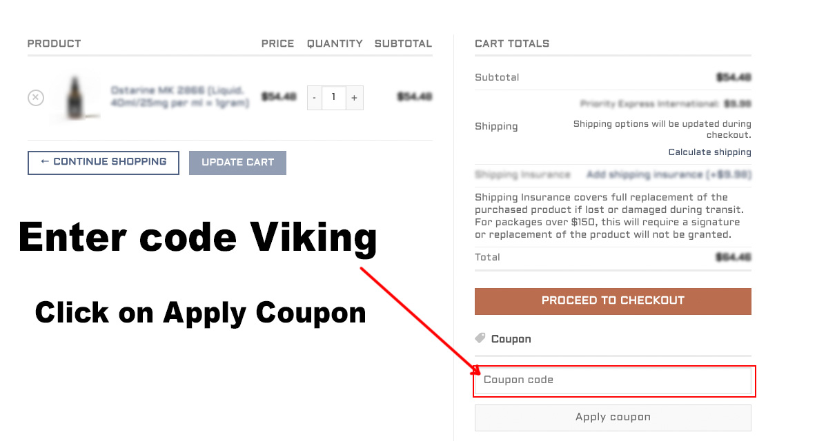826x441 pixels.
Task: Click the Cart Totals heading
Action: coord(512,43)
